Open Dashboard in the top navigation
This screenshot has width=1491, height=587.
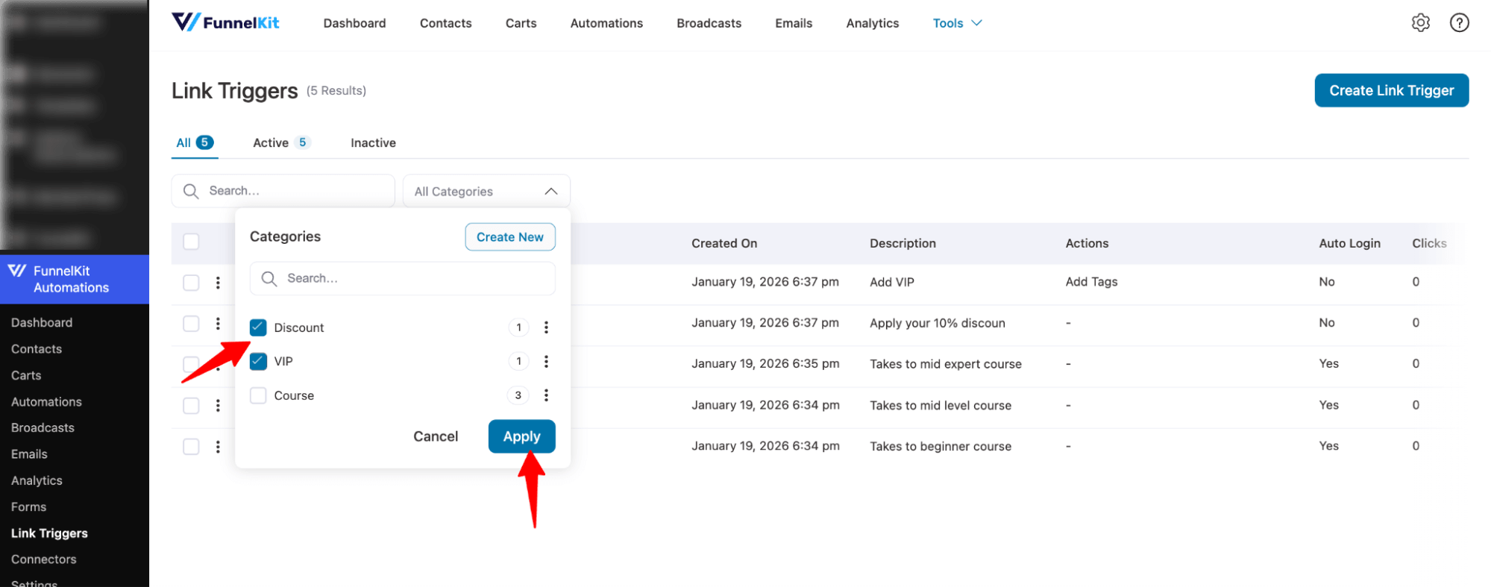354,23
